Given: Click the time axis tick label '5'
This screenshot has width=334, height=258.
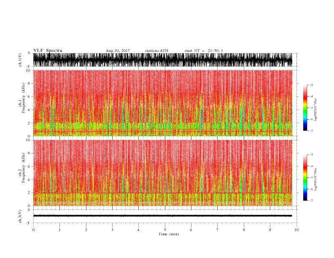Looking at the screenshot, I should click(x=165, y=230).
